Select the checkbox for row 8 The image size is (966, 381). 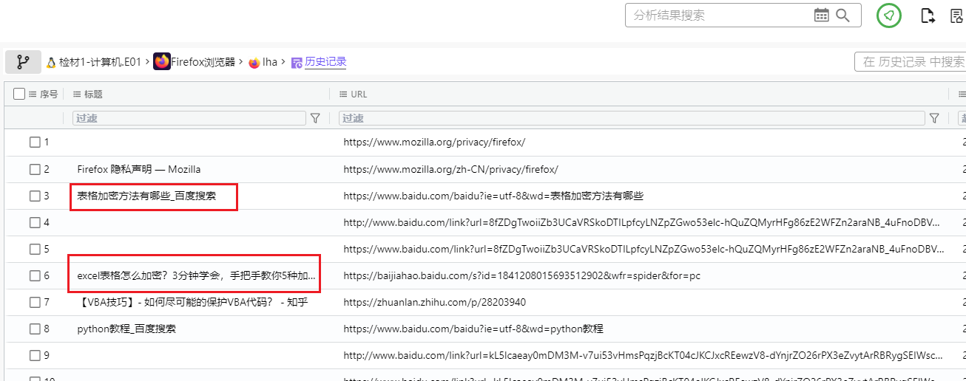tap(35, 329)
